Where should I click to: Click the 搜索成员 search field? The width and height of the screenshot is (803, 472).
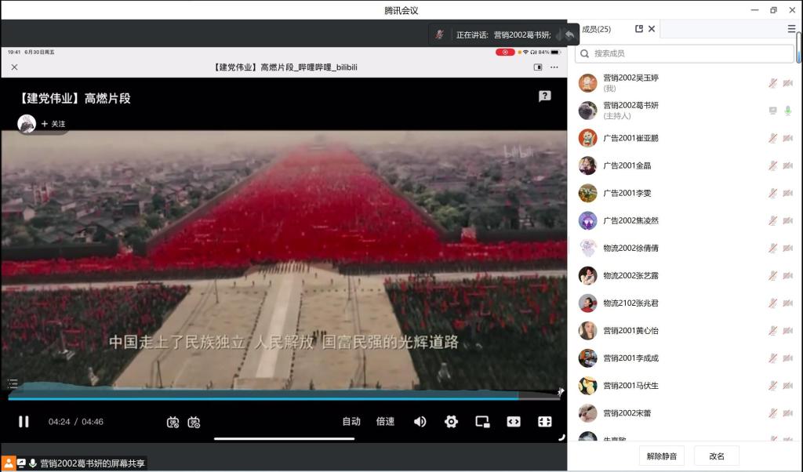684,53
